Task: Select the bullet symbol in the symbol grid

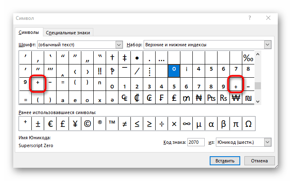Action: click(x=137, y=57)
